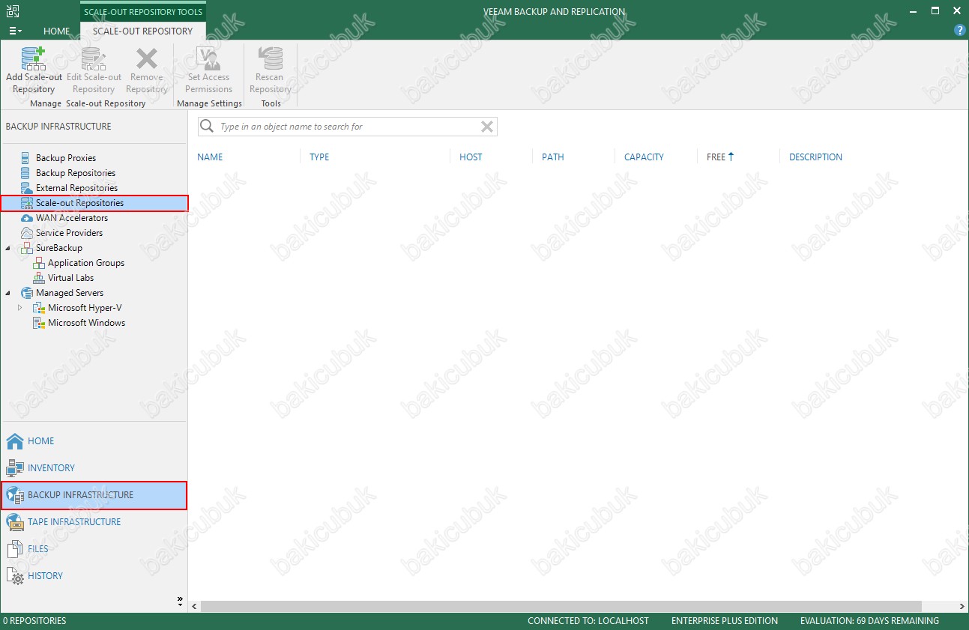Click Microsoft Windows server icon
Screen dimensions: 969x630
tap(39, 323)
